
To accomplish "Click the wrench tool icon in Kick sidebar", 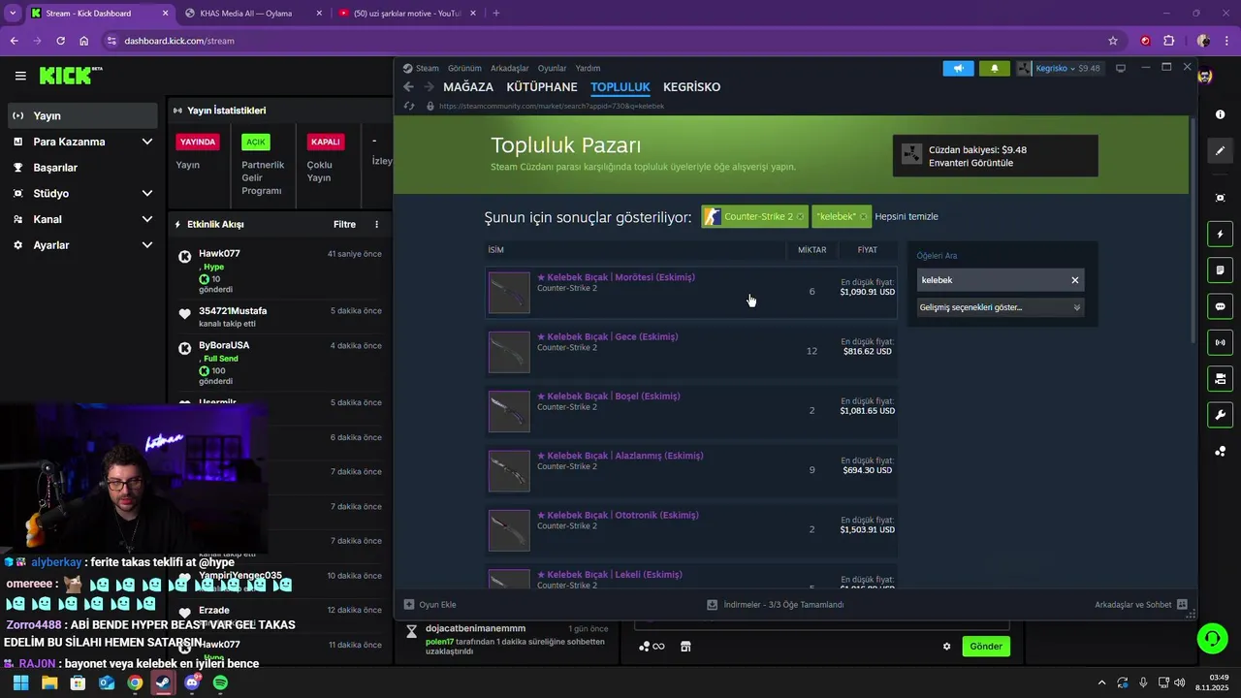I will (x=1220, y=415).
